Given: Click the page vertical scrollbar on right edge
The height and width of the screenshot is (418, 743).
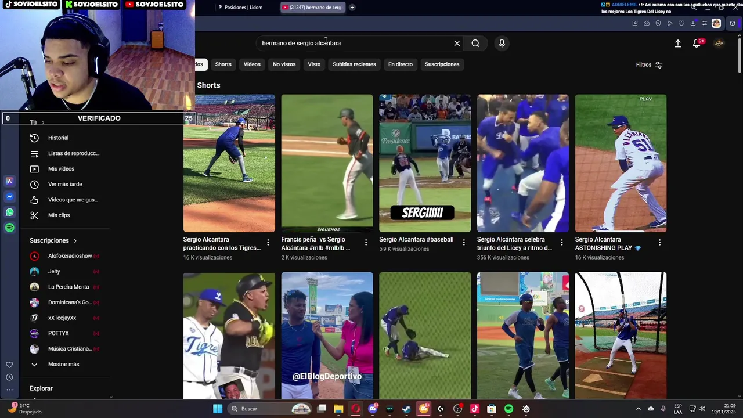Looking at the screenshot, I should (740, 55).
